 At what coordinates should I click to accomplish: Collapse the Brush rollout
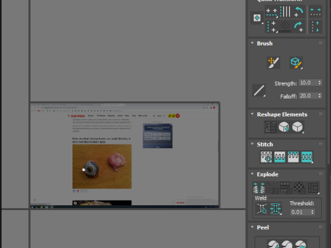(252, 43)
